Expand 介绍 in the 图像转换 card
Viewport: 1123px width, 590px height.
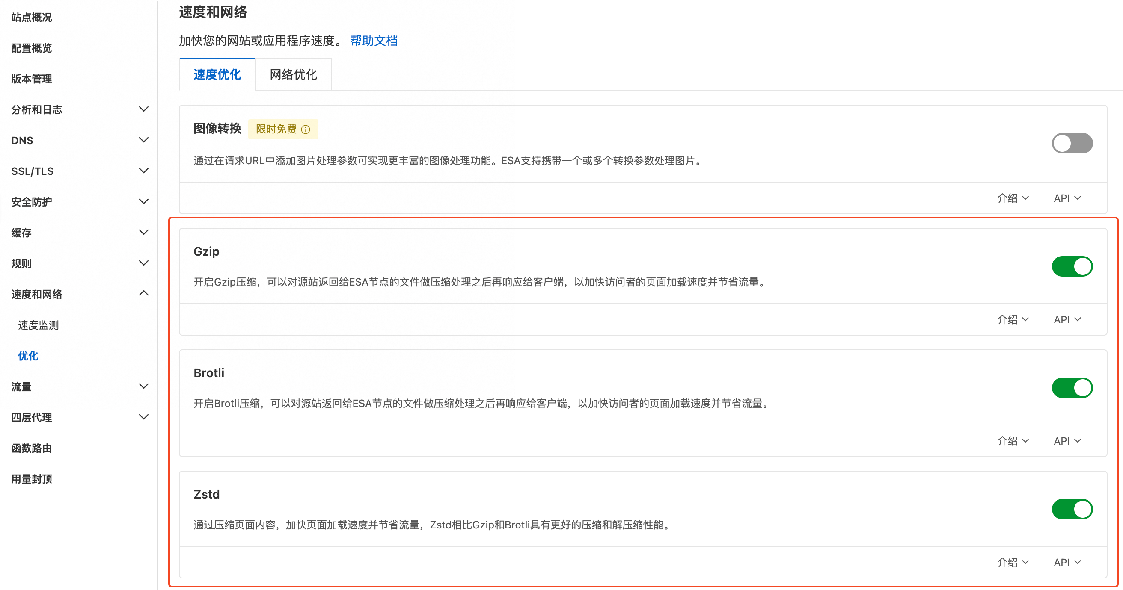pyautogui.click(x=1013, y=198)
